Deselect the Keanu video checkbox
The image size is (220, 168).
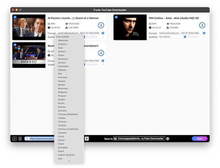tap(15, 44)
